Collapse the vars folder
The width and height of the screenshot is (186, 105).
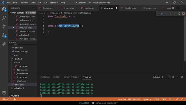[15, 62]
